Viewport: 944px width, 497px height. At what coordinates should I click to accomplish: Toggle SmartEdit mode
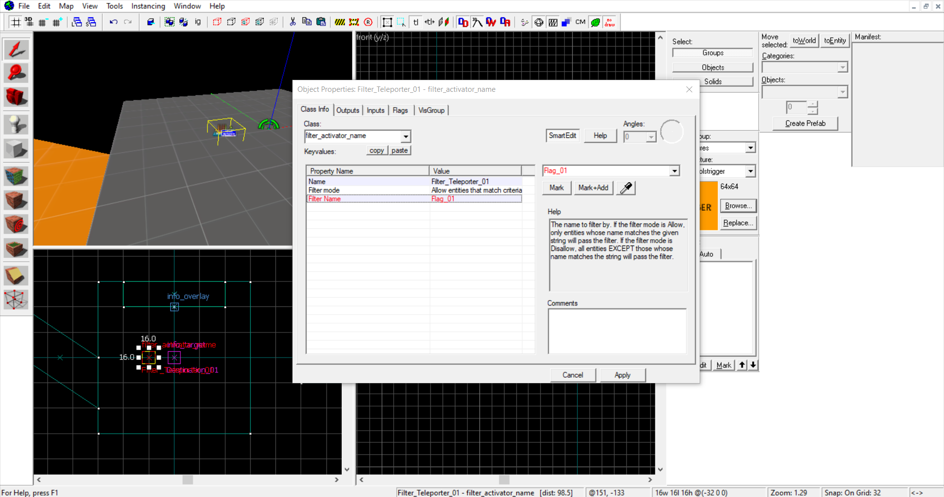(562, 136)
